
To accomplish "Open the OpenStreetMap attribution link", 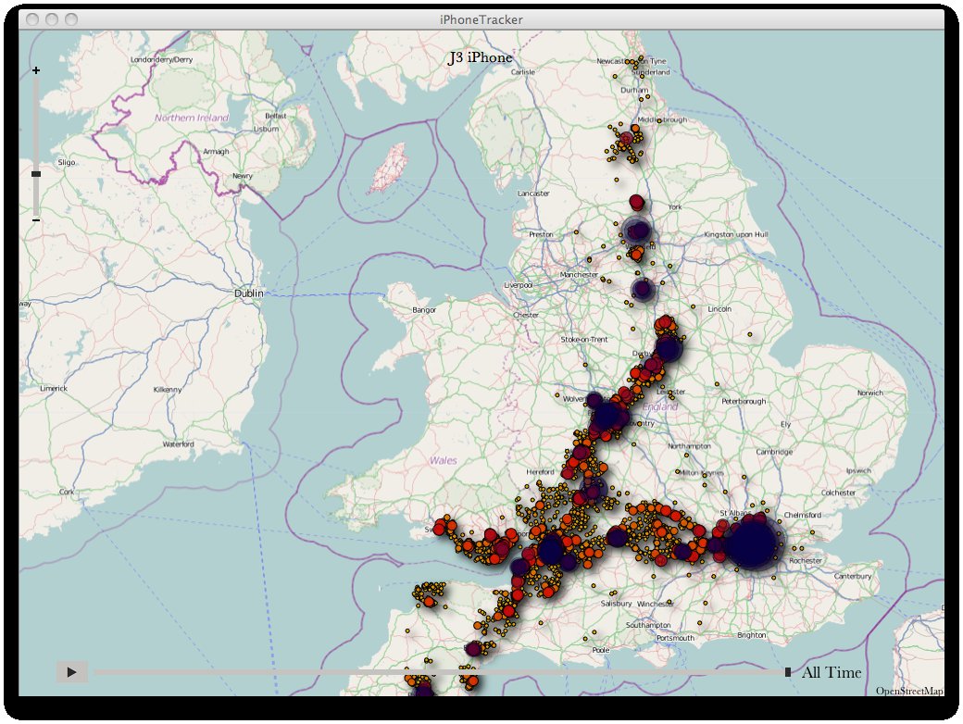I will click(909, 691).
